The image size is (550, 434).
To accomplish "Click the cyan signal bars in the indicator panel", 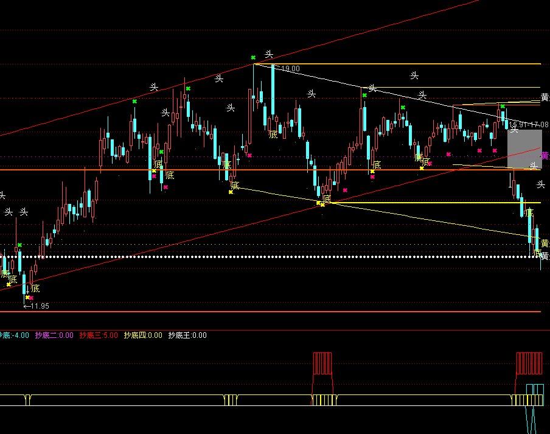I will pyautogui.click(x=534, y=390).
